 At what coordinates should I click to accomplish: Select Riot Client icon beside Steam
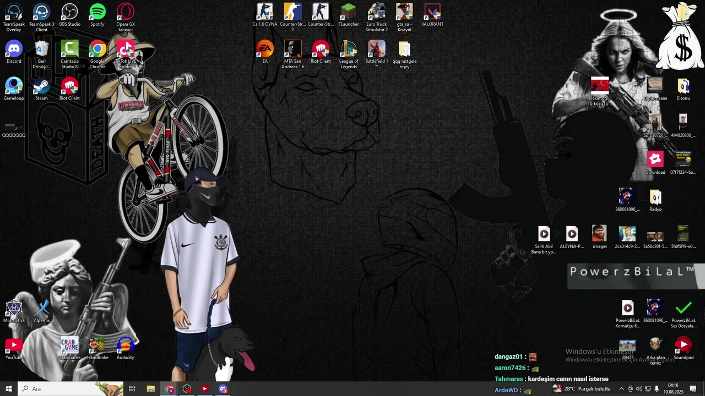69,89
